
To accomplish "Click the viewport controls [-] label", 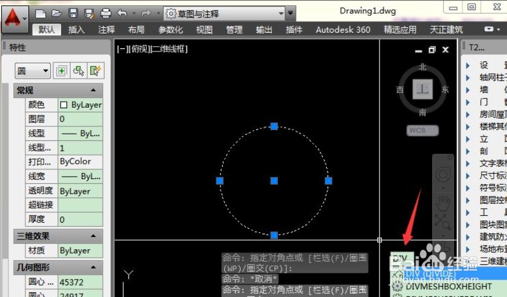I will click(122, 49).
